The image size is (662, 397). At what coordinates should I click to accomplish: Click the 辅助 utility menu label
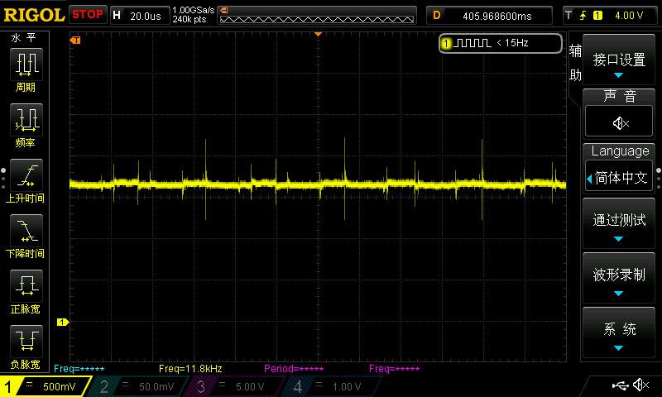tap(575, 63)
